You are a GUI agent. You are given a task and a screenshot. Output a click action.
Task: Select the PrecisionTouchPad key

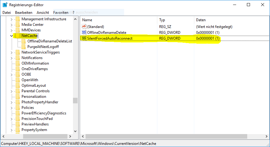tap(37, 119)
